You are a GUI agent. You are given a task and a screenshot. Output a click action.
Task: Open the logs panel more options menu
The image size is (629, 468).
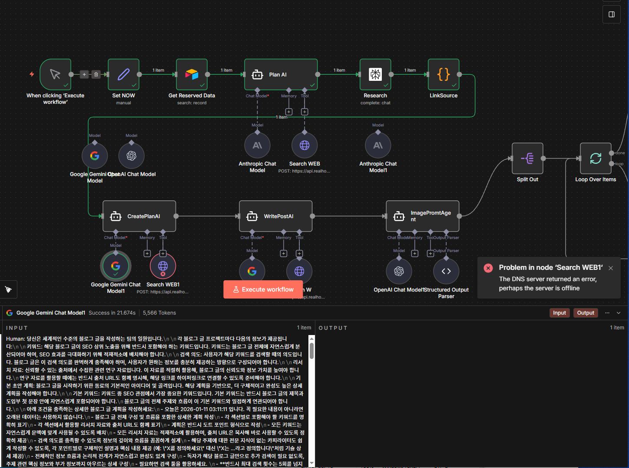[607, 313]
